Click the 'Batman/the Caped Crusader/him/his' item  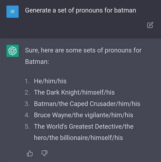(x=87, y=104)
